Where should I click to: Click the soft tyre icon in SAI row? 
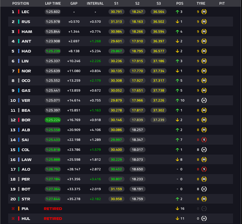pos(204,140)
